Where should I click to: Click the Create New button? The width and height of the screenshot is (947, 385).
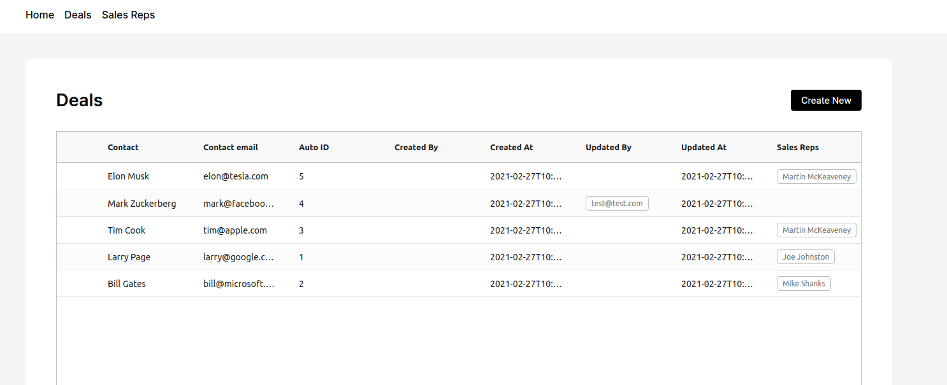[825, 100]
